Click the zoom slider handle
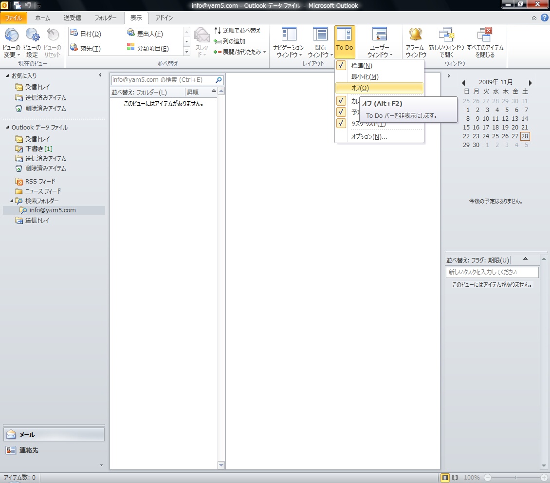This screenshot has height=483, width=550. coord(515,478)
